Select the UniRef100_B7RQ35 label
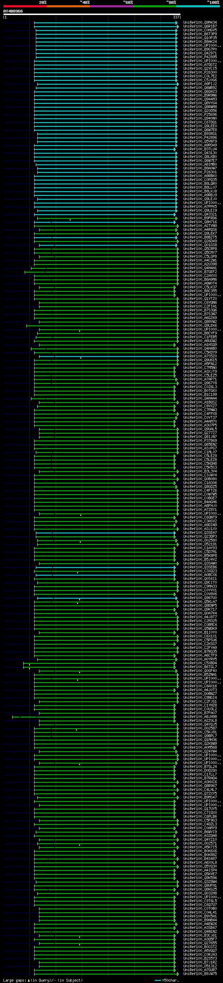 (x=200, y=652)
